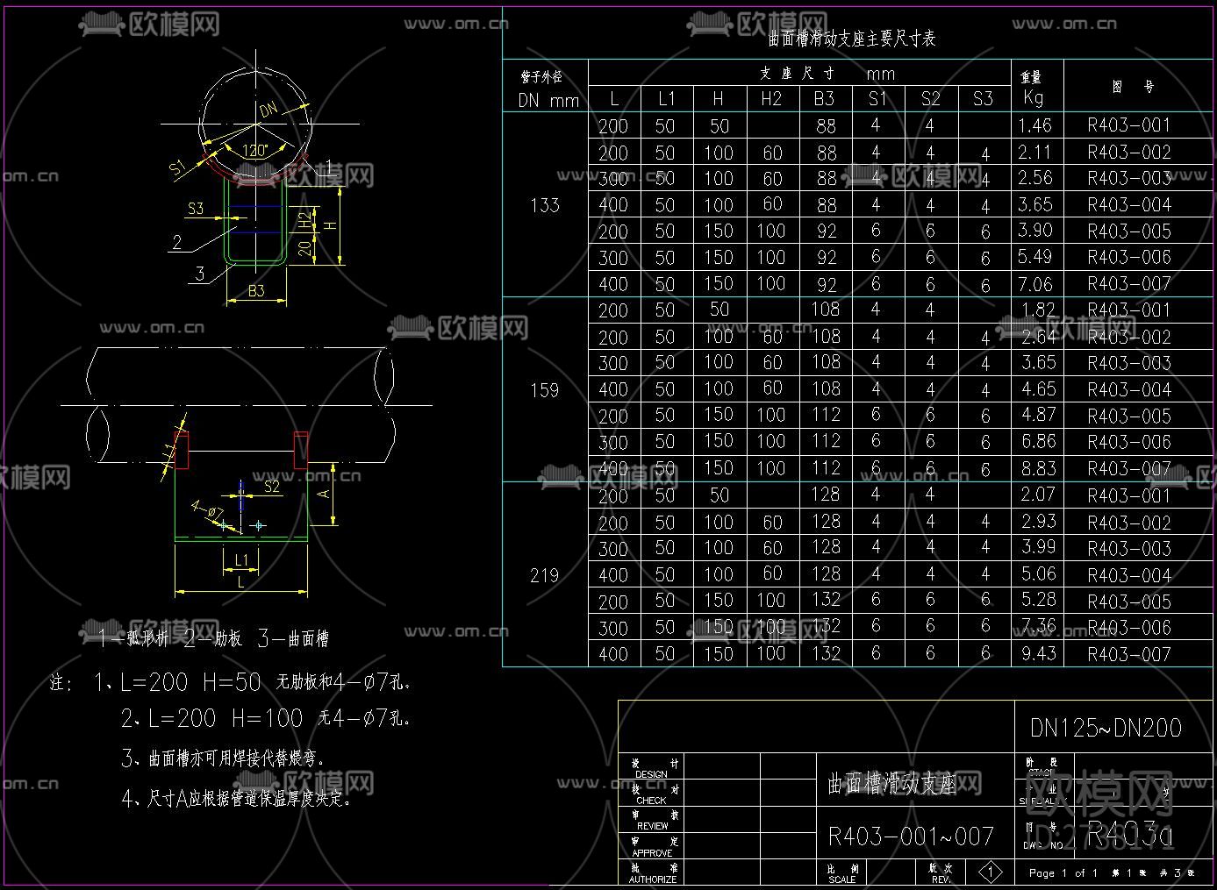Click the revision diamond marker numbered 1

[x=990, y=872]
